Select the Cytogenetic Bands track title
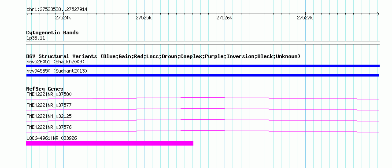 pyautogui.click(x=52, y=33)
